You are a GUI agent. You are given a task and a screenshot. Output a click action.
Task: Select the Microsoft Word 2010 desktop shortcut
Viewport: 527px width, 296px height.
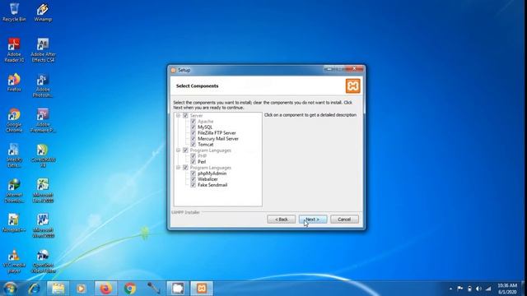pos(43,225)
